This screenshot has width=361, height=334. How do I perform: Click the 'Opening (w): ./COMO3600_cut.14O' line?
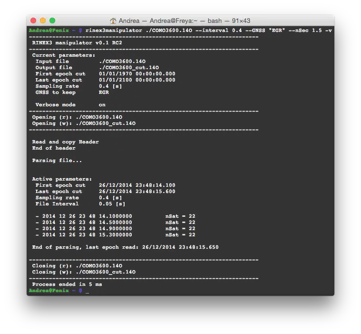pos(84,123)
